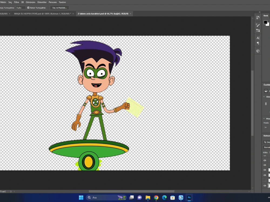The width and height of the screenshot is (270, 202).
Task: Click the horizontal scrollbar right arrow
Action: point(249,191)
